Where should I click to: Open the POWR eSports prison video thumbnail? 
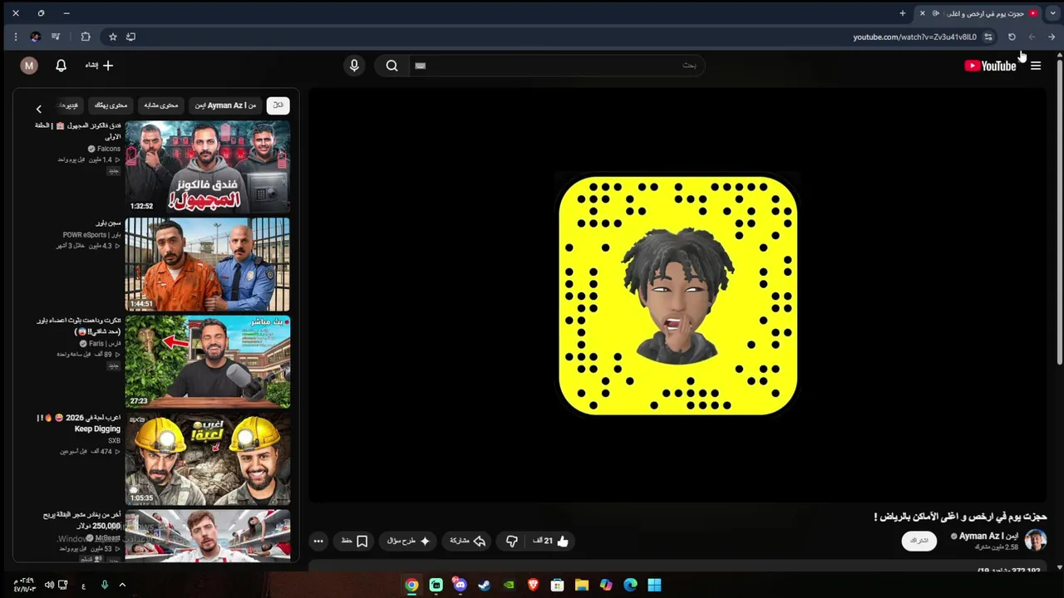(208, 264)
